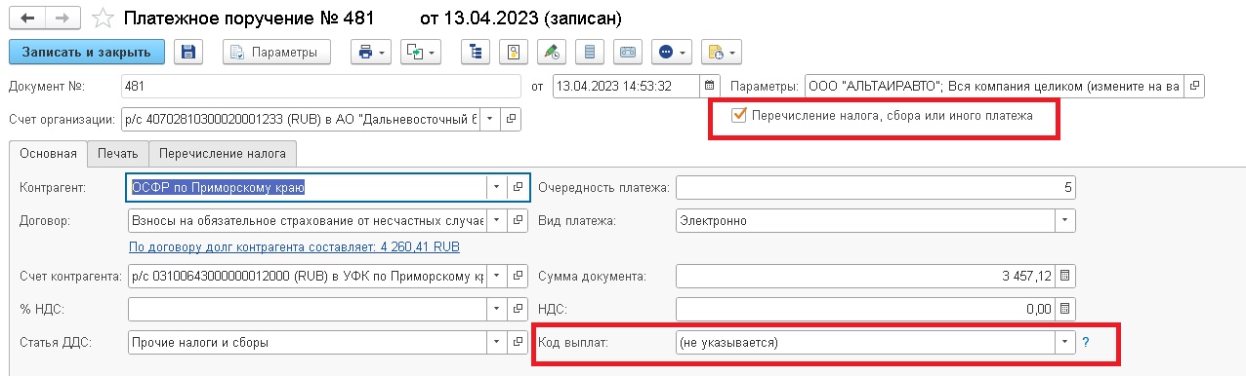Click the yellow document report icon
Image resolution: width=1246 pixels, height=376 pixels.
[515, 52]
